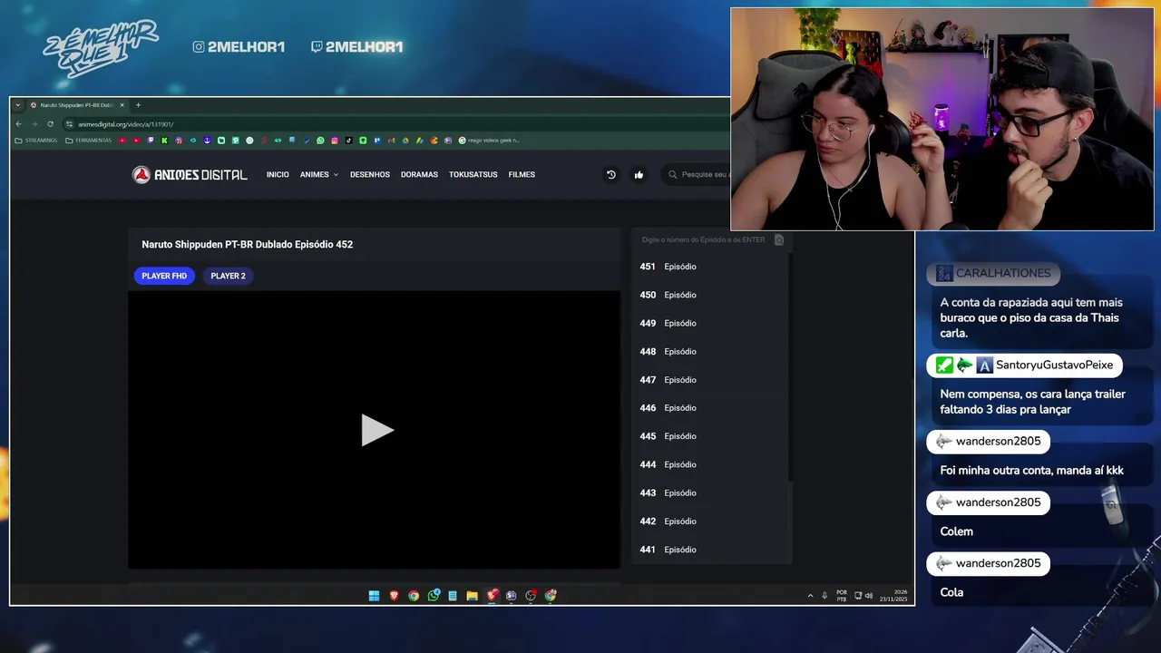Open the WhatsApp bookmark in bookmarks bar
Screen dimensions: 1161x653
pyautogui.click(x=320, y=141)
